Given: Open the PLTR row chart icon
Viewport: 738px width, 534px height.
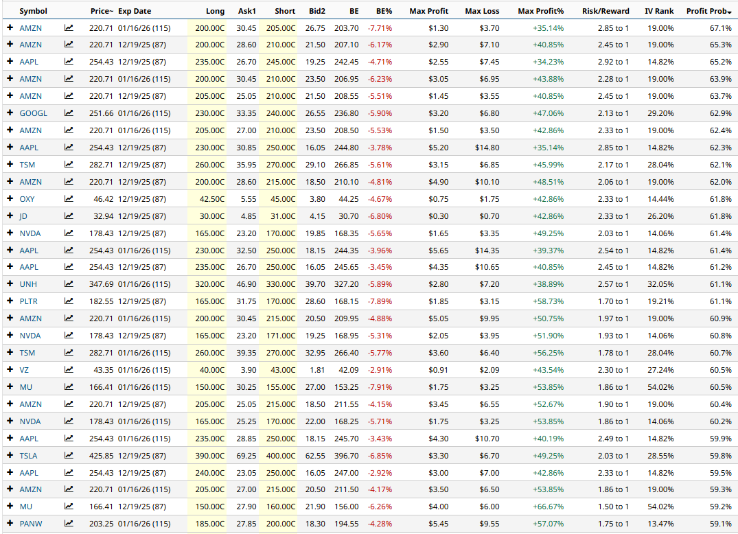Looking at the screenshot, I should [x=69, y=301].
